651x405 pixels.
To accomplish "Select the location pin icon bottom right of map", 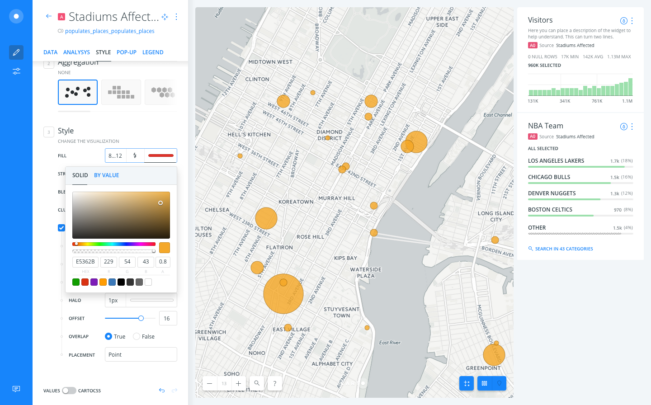I will coord(499,383).
